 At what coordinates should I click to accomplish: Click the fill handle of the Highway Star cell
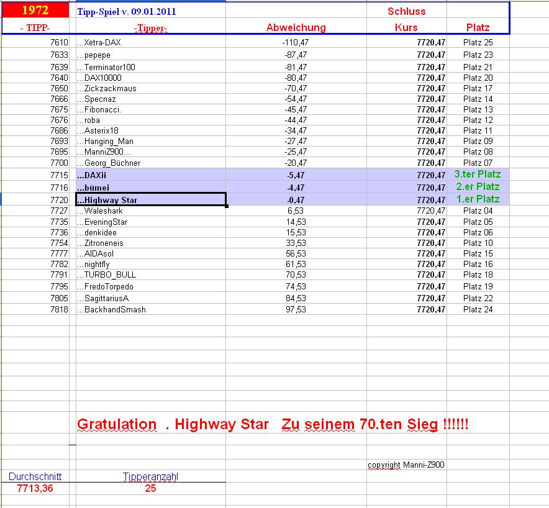(227, 206)
